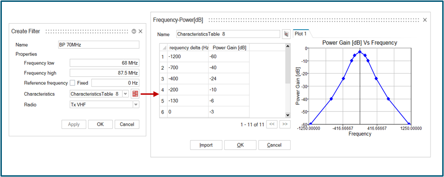Viewport: 444px width, 177px height.
Task: Click the Frequency low field
Action: [104, 63]
